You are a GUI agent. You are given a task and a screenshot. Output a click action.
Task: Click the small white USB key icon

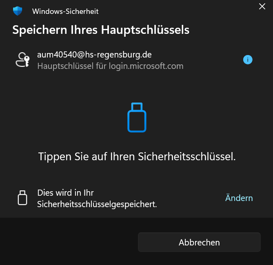click(22, 198)
